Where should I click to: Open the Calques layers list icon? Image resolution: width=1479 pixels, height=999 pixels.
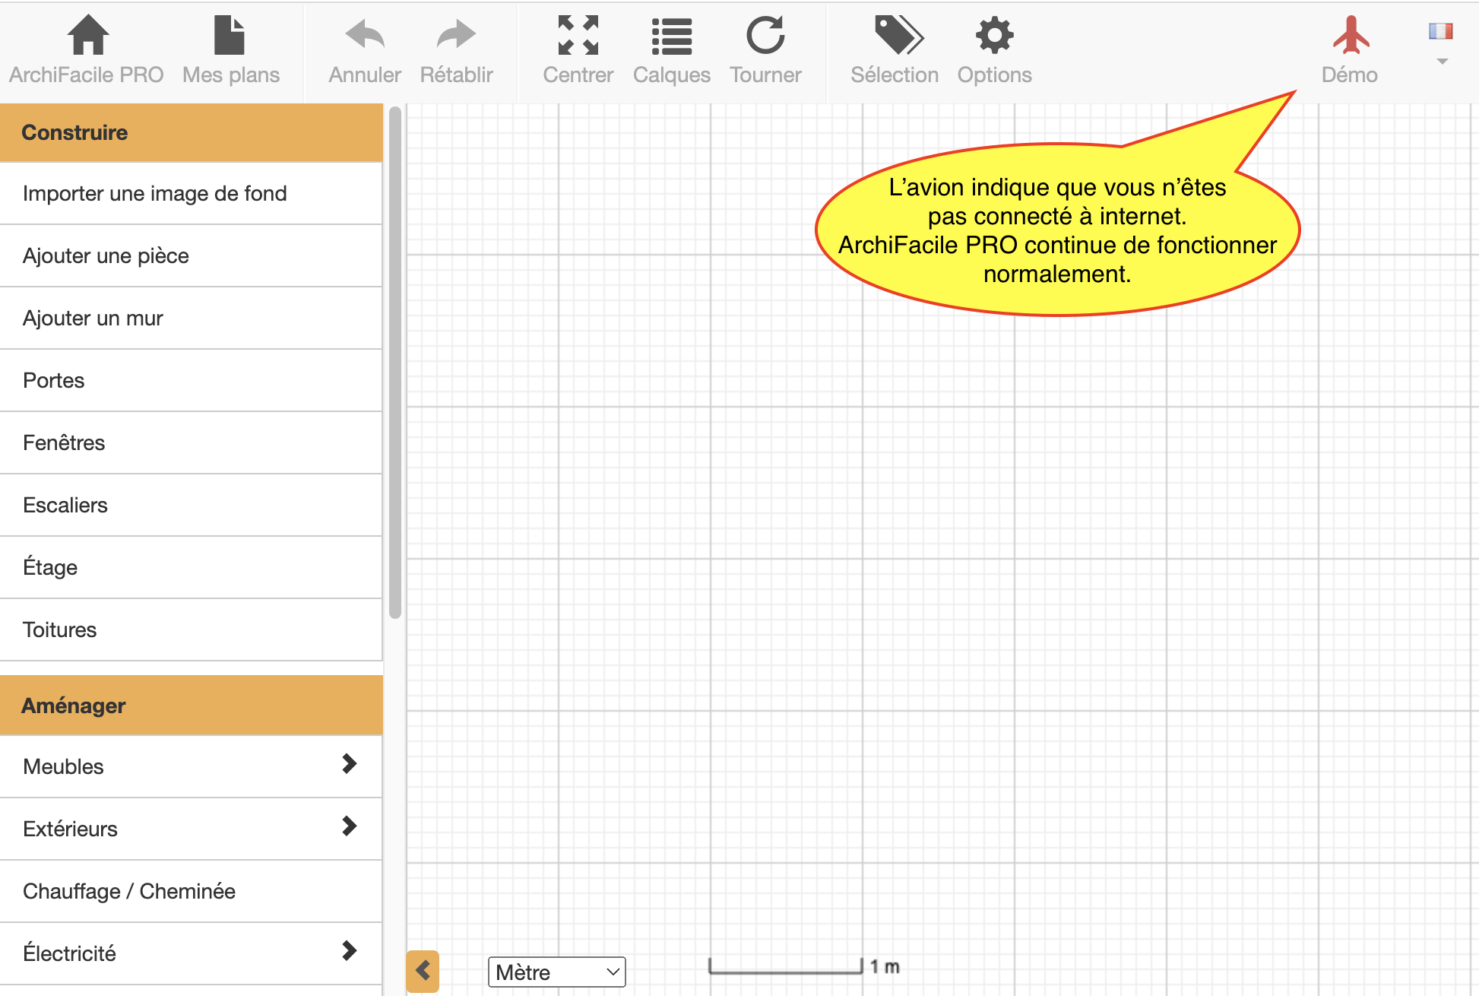coord(671,36)
